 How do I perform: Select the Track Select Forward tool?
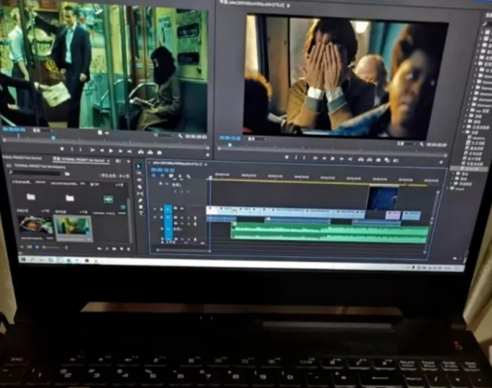(139, 173)
